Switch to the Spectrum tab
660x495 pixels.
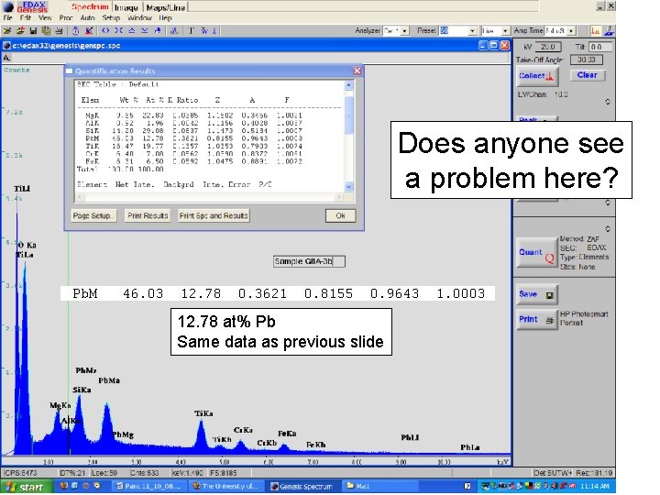point(90,6)
